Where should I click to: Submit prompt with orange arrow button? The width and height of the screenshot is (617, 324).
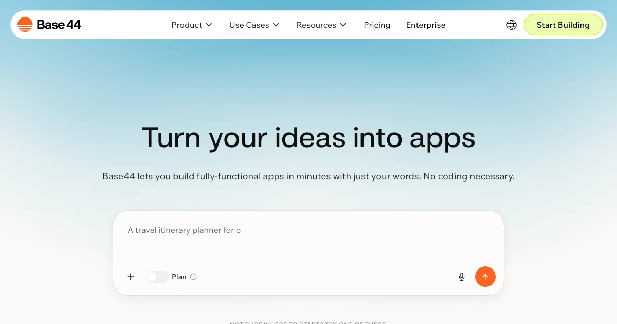pos(485,277)
